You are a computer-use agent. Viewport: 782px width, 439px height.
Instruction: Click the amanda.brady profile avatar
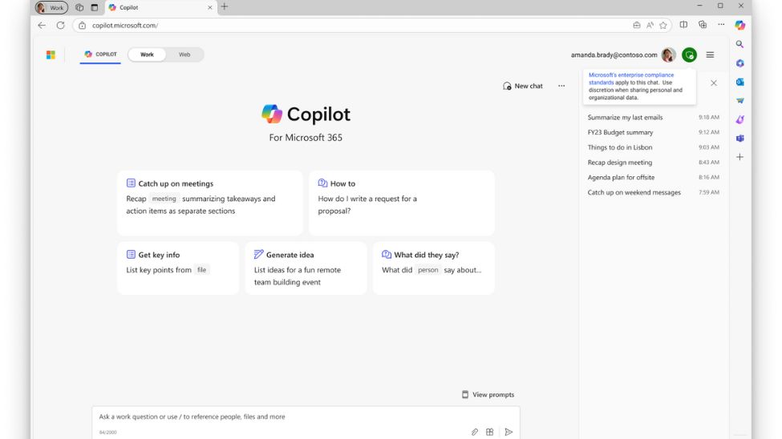[x=668, y=54]
